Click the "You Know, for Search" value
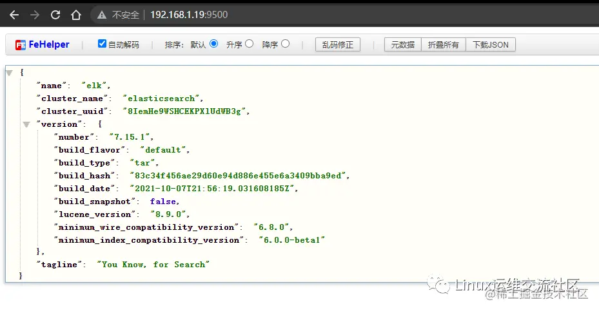Viewport: 599px width, 311px height. pyautogui.click(x=153, y=265)
